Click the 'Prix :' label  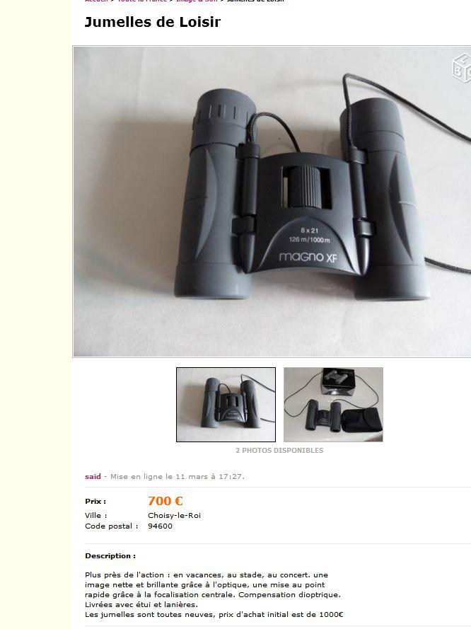point(95,502)
